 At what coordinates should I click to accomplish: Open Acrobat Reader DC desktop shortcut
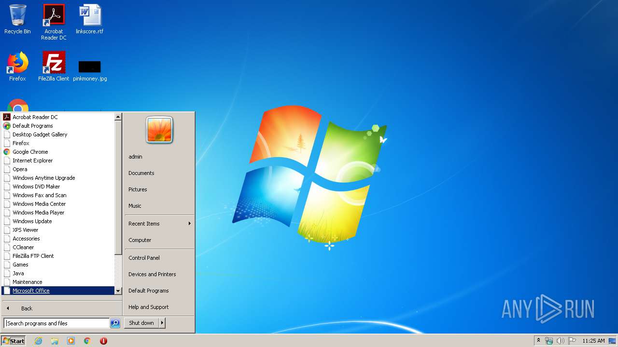(x=54, y=22)
